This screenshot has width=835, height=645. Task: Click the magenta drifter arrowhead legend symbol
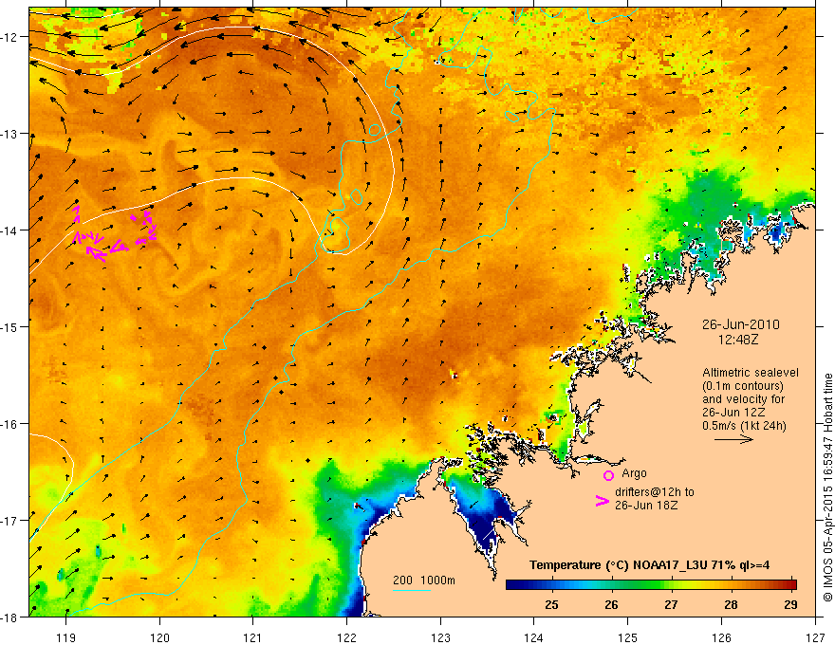(603, 501)
